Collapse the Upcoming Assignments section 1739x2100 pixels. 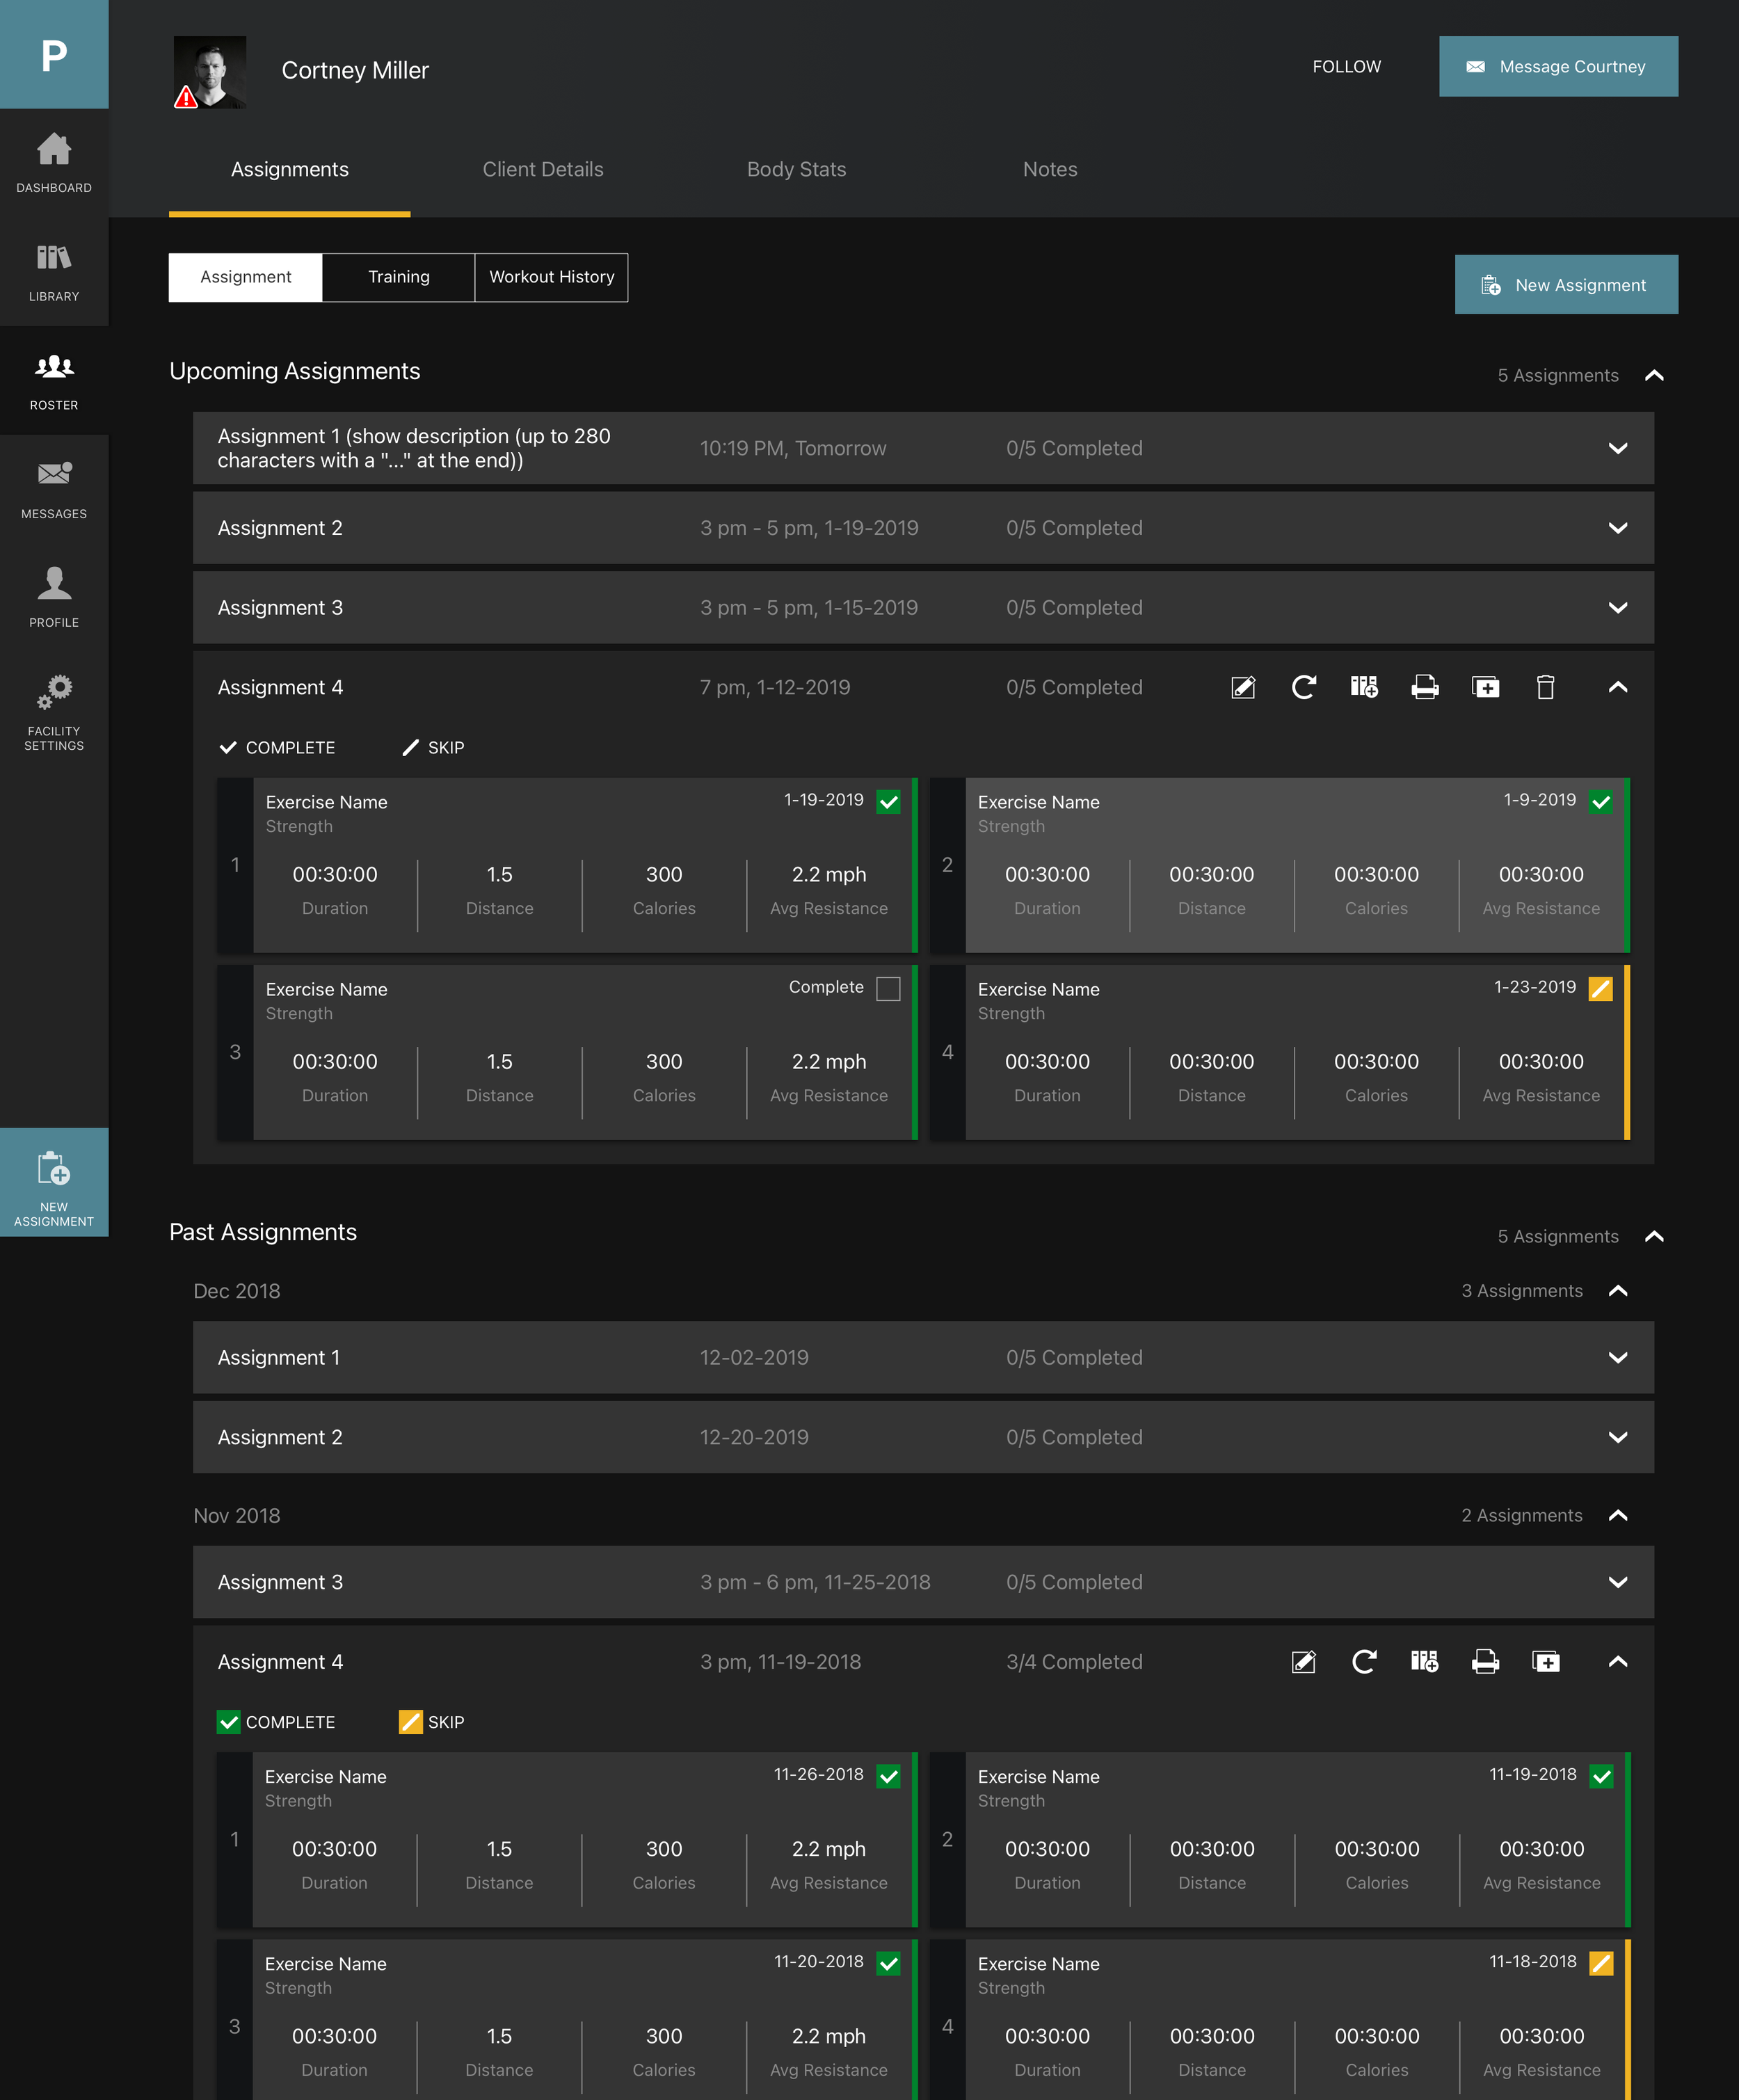pos(1654,375)
